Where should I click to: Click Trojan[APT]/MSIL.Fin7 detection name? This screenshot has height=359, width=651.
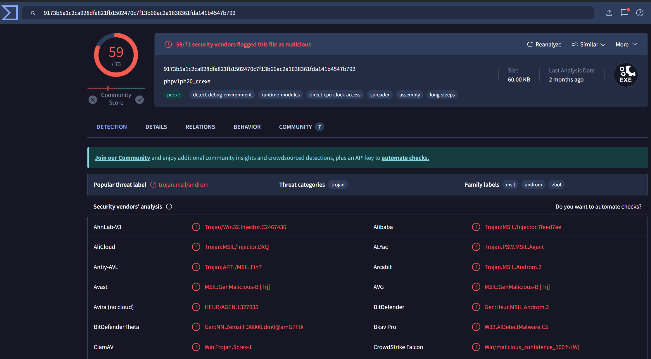(233, 267)
